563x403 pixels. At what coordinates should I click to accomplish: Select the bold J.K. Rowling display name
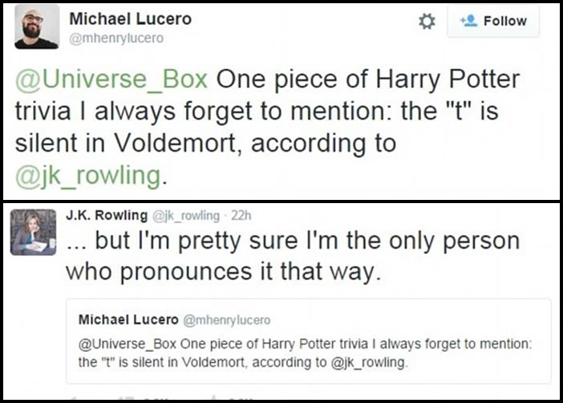[x=106, y=215]
